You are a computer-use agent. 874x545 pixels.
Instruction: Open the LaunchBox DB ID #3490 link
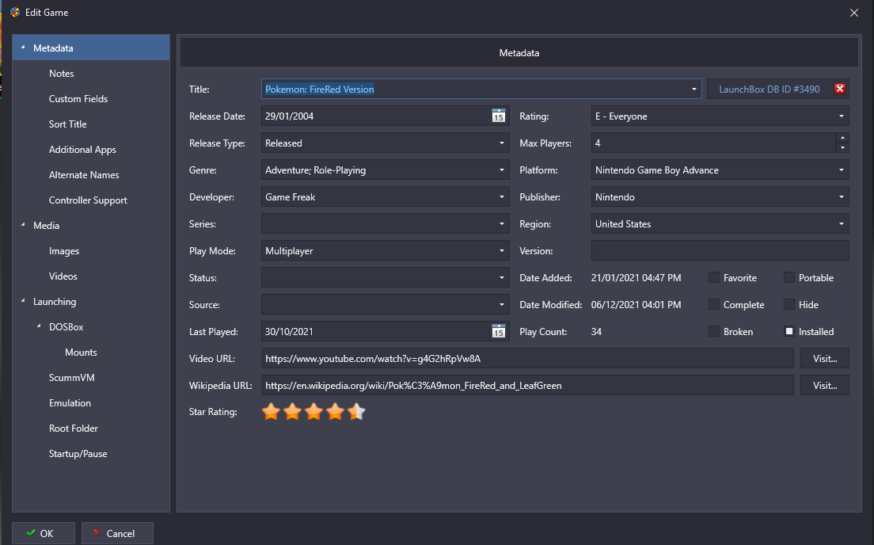click(769, 90)
